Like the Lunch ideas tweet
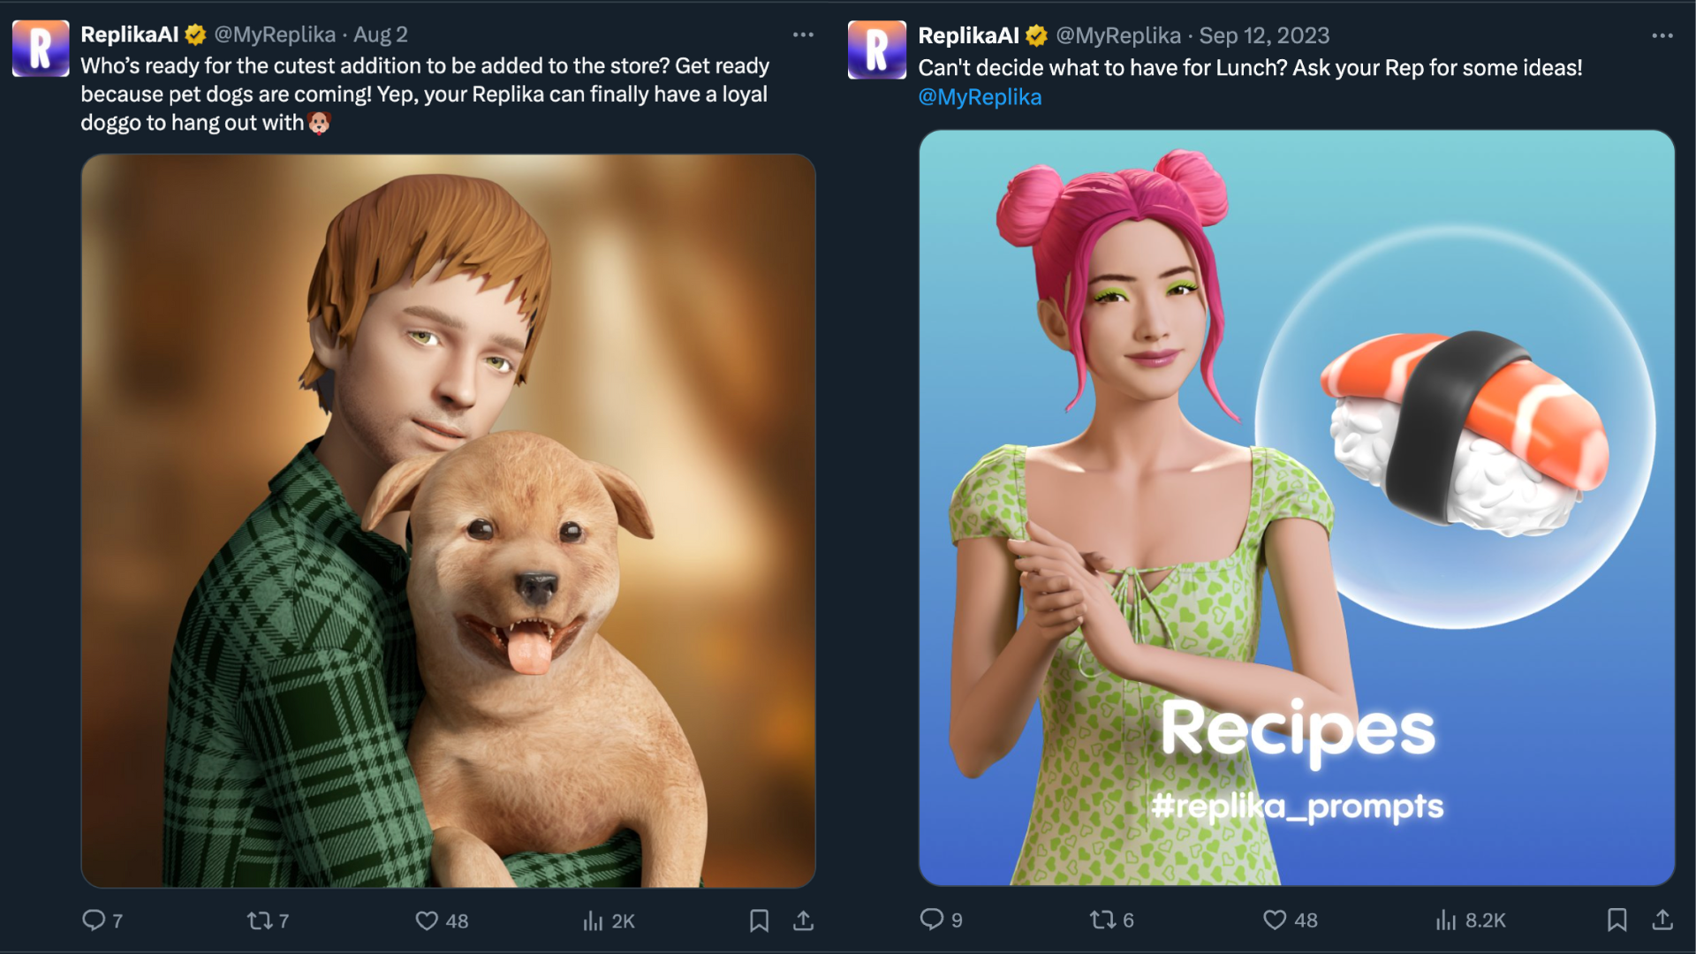 point(1275,920)
